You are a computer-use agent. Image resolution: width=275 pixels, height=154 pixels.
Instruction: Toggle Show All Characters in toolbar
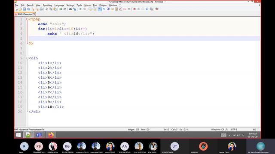tap(104, 9)
